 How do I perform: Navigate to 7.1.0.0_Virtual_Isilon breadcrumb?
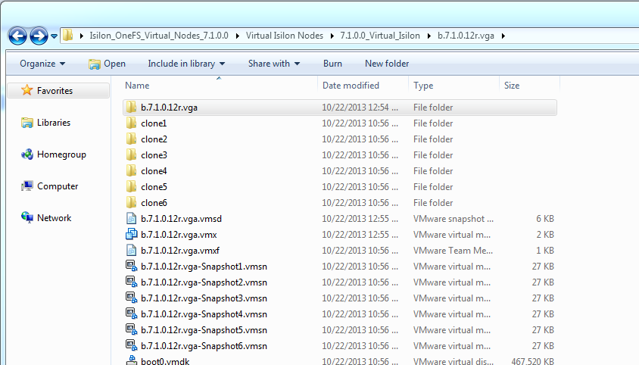(380, 36)
